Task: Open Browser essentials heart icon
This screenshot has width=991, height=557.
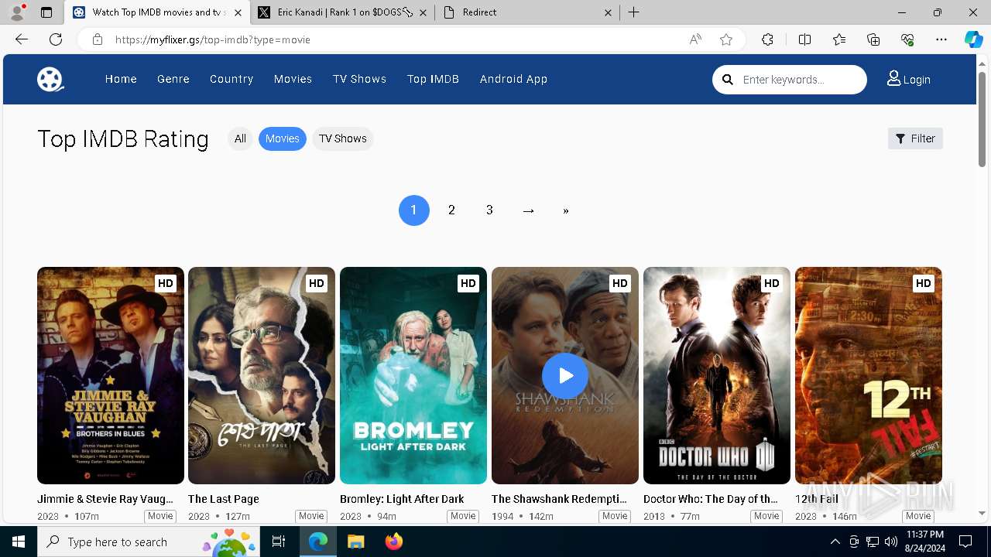Action: [907, 39]
